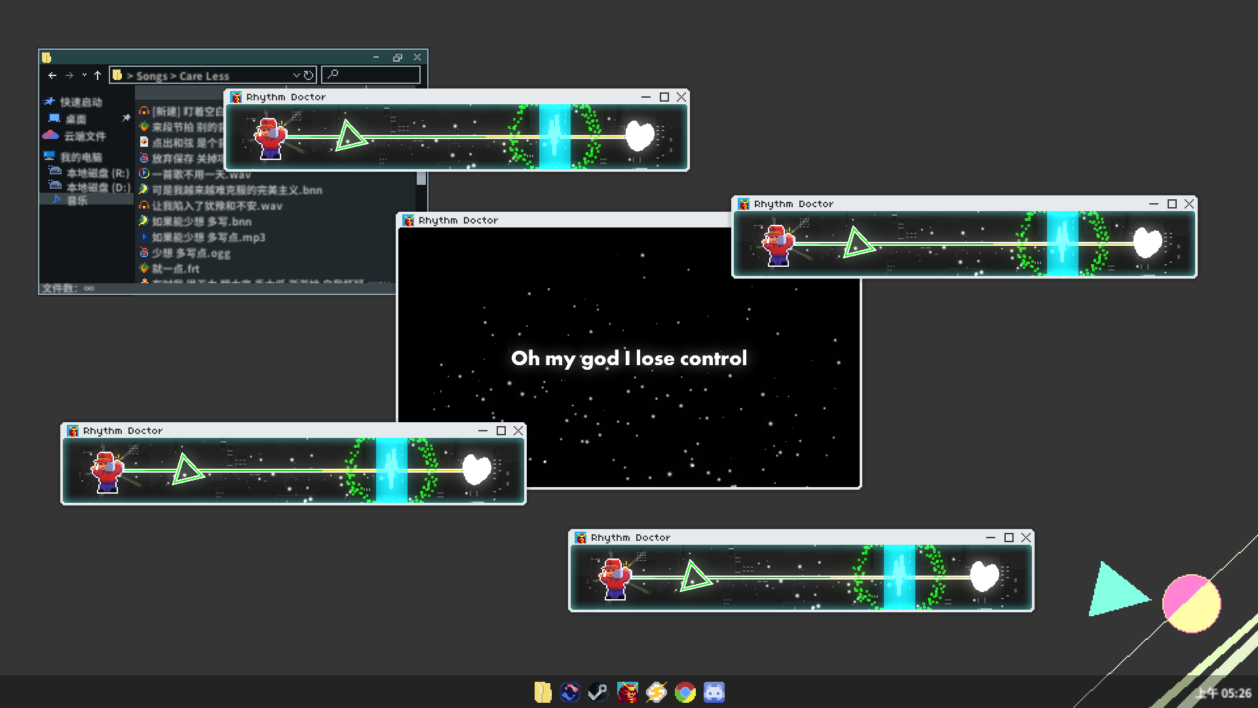Click the taskbar clock showing 05:26
Screen dimensions: 1258x708
tap(1224, 693)
